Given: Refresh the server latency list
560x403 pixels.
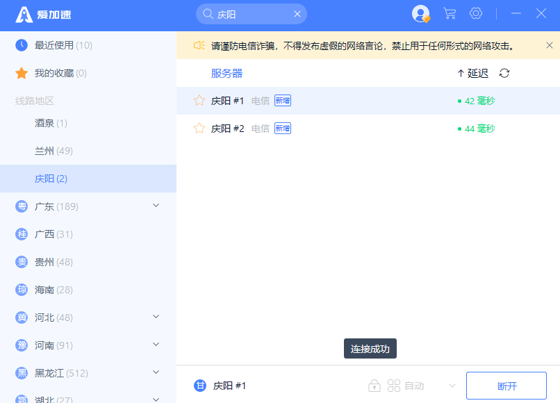Looking at the screenshot, I should click(504, 73).
